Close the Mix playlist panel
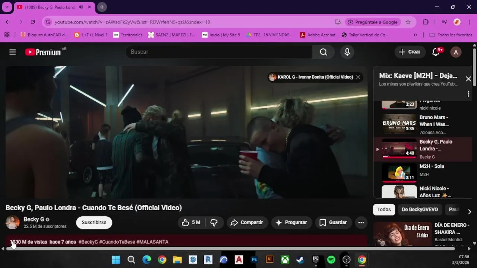This screenshot has width=477, height=268. click(468, 79)
